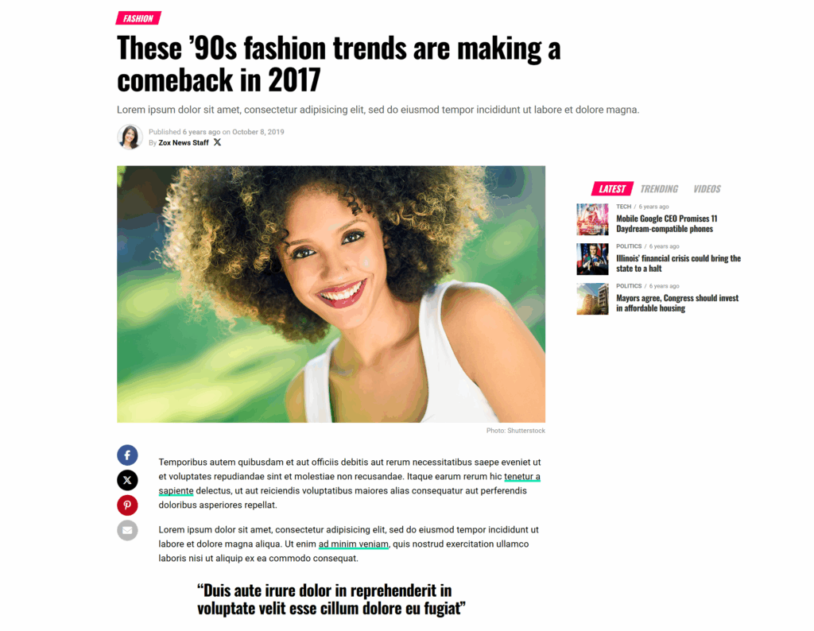The height and width of the screenshot is (631, 814).
Task: Pin article with Pinterest icon
Action: pyautogui.click(x=127, y=505)
